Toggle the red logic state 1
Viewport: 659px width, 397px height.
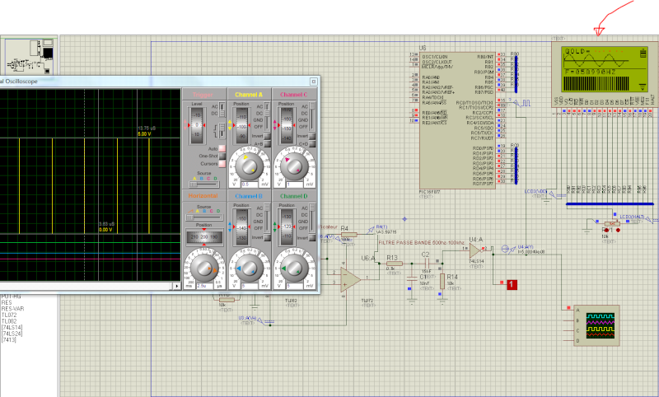coord(511,284)
